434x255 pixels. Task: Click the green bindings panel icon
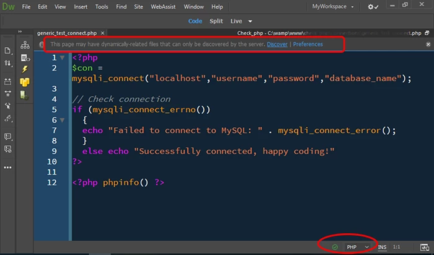pyautogui.click(x=24, y=96)
